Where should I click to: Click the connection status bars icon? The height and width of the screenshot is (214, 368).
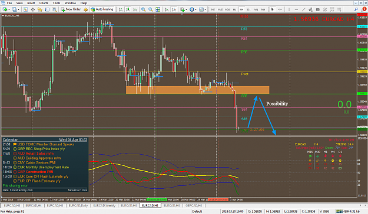point(339,212)
